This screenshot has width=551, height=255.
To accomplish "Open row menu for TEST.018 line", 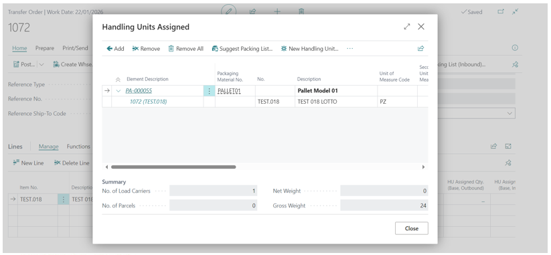I will tap(63, 199).
